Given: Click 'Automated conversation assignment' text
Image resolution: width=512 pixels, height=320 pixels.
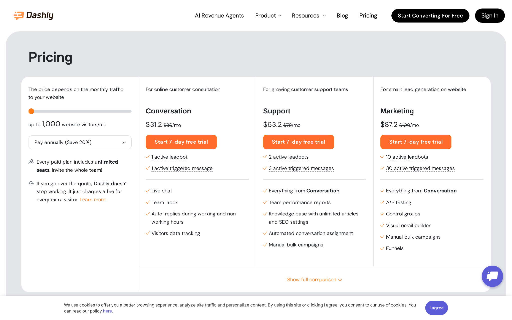Looking at the screenshot, I should [x=311, y=233].
